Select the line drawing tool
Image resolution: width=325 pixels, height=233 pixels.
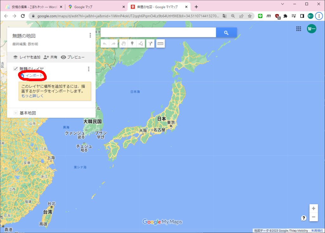(141, 43)
